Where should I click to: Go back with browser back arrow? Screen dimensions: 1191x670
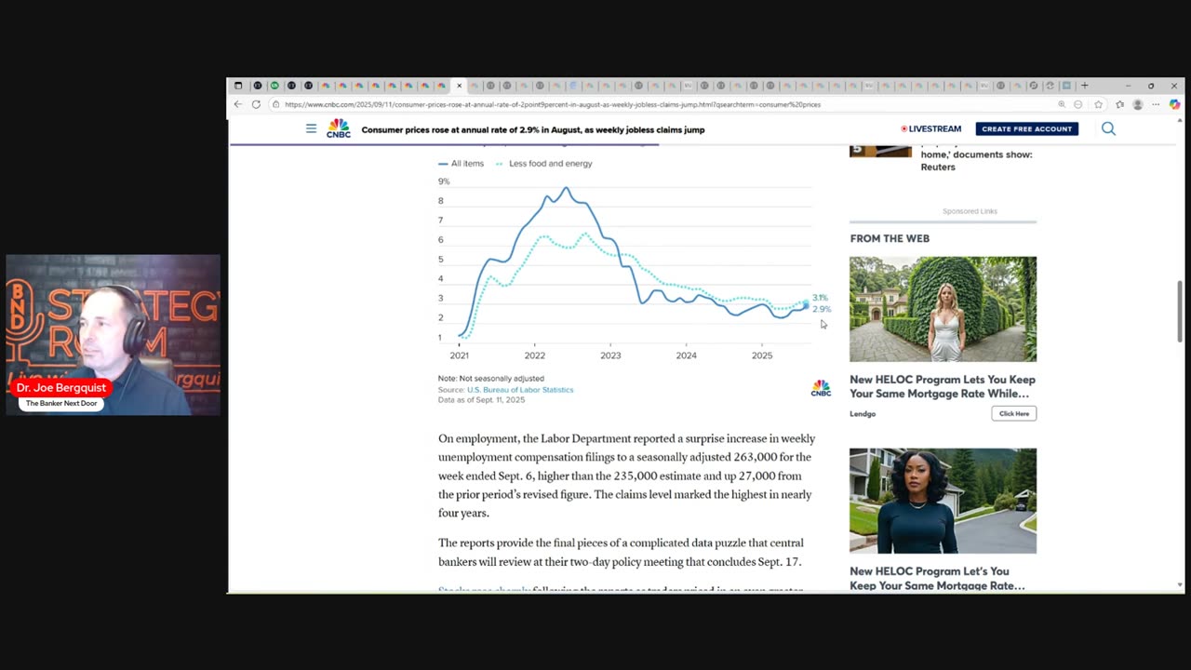click(x=238, y=104)
